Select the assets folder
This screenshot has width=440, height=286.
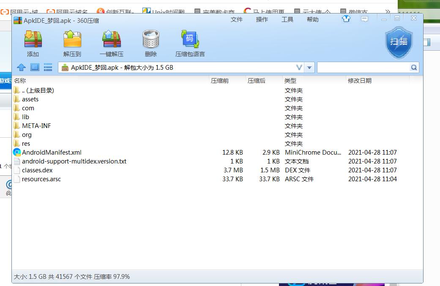point(30,99)
